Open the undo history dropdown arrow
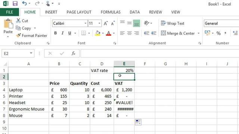Image resolution: width=239 pixels, height=134 pixels. click(x=30, y=3)
